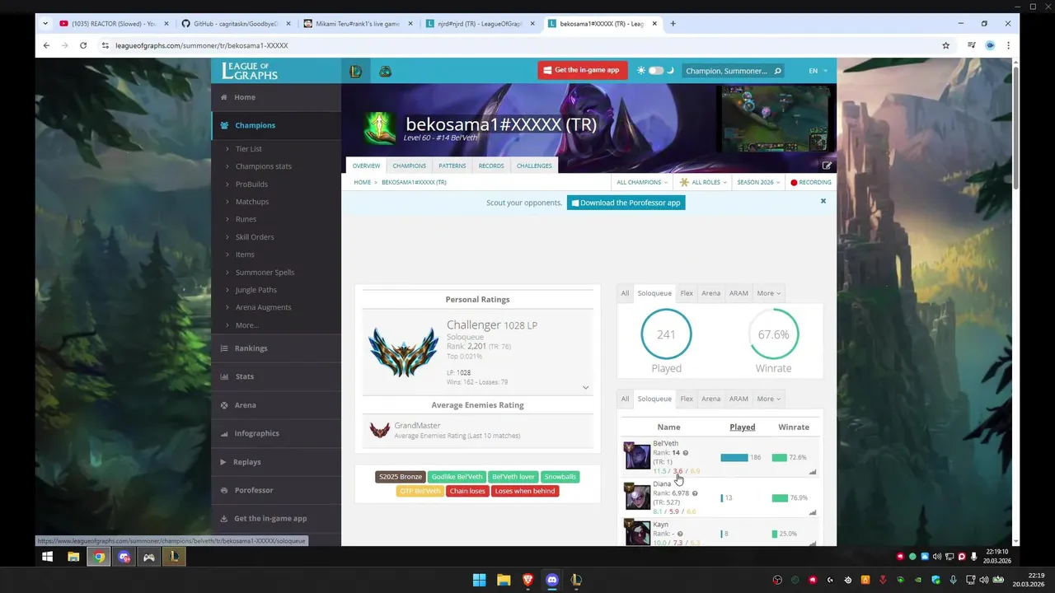Image resolution: width=1055 pixels, height=593 pixels.
Task: Click Bel'Veth's blue played bar showing 186
Action: click(x=734, y=457)
